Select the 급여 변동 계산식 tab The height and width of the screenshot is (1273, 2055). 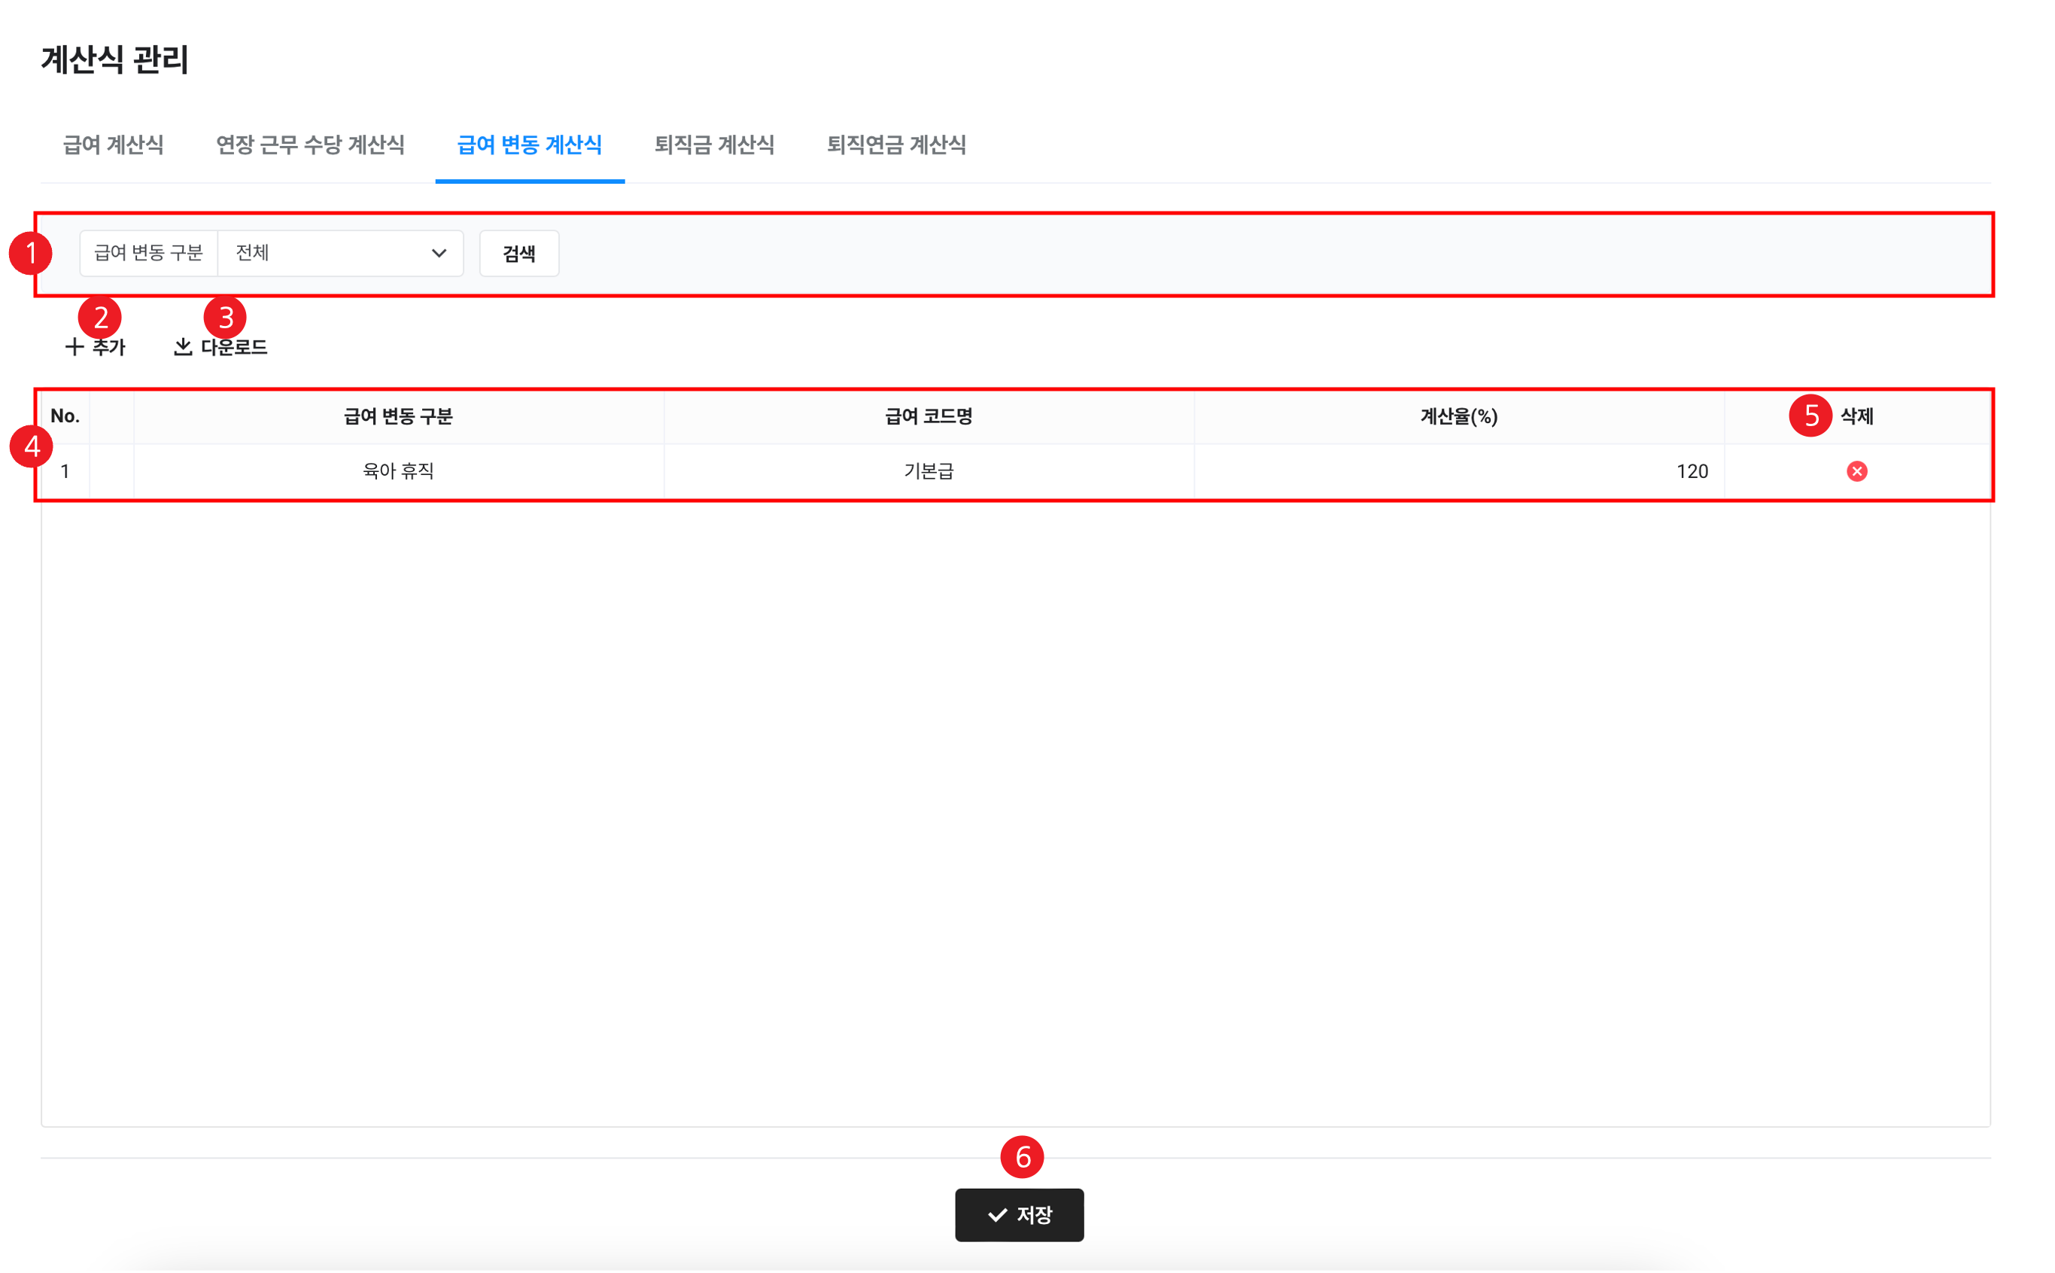tap(529, 145)
